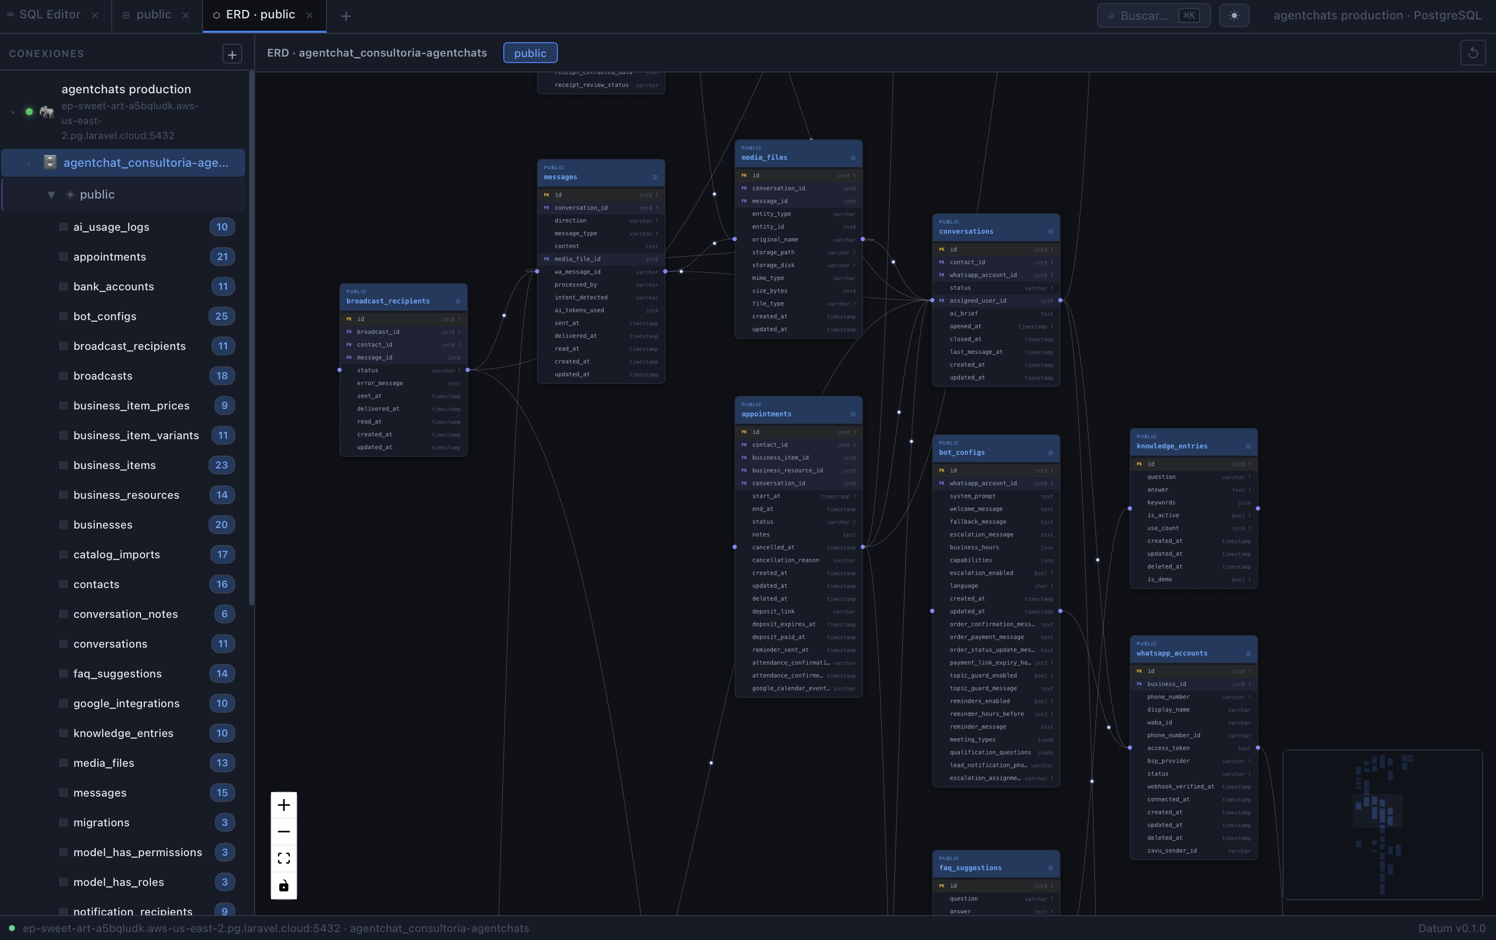
Task: Click the PostgreSQL elephant icon
Action: tap(47, 112)
